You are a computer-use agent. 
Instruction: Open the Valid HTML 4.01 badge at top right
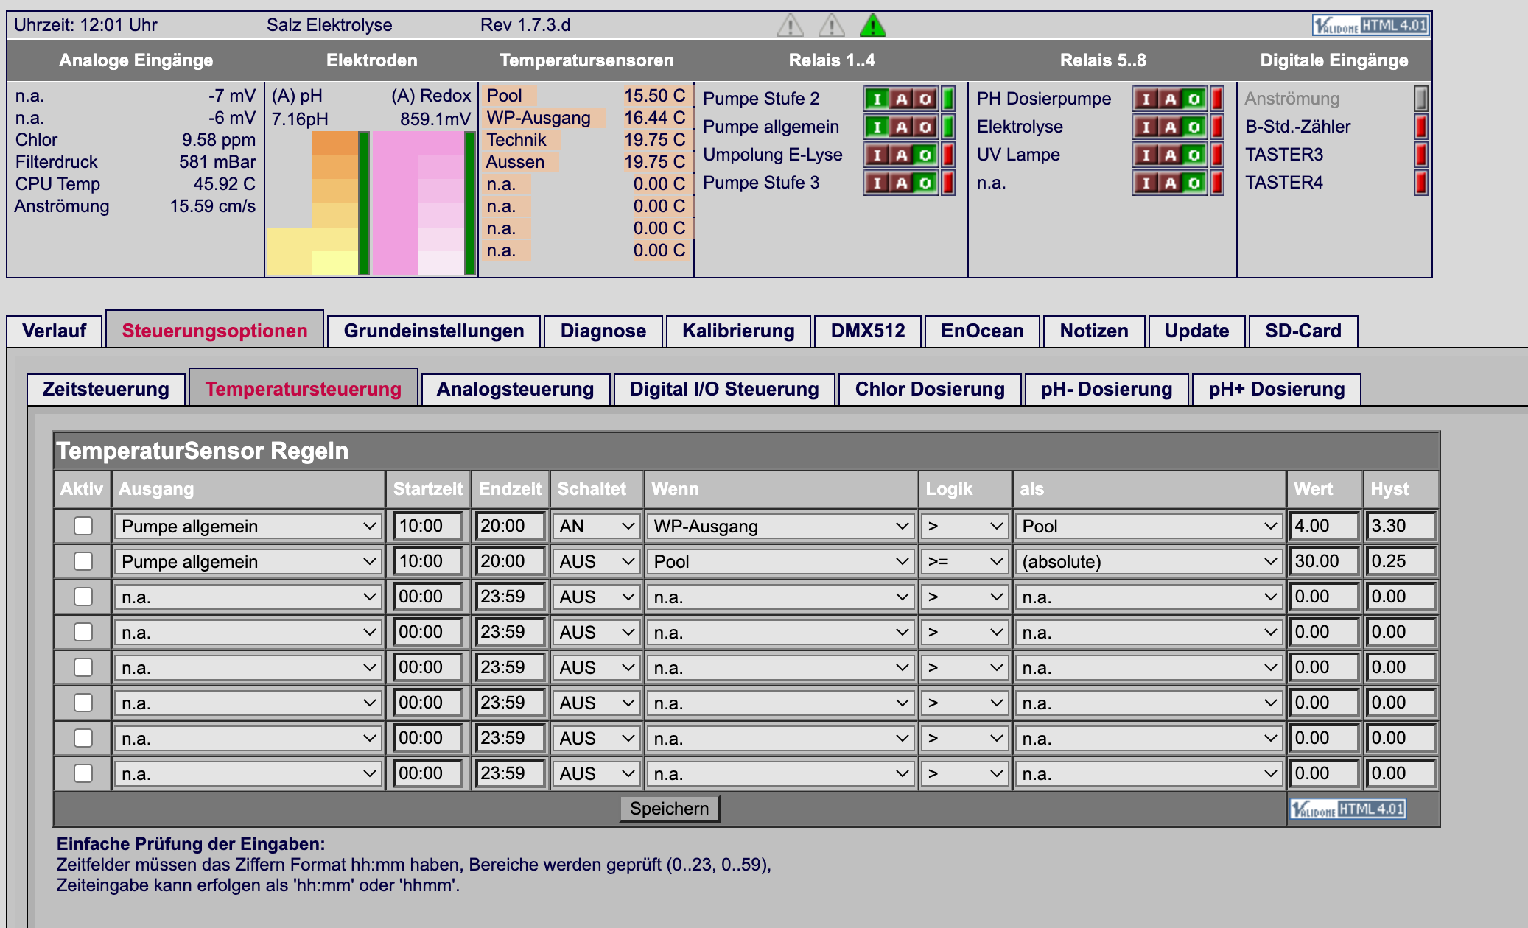(1370, 26)
